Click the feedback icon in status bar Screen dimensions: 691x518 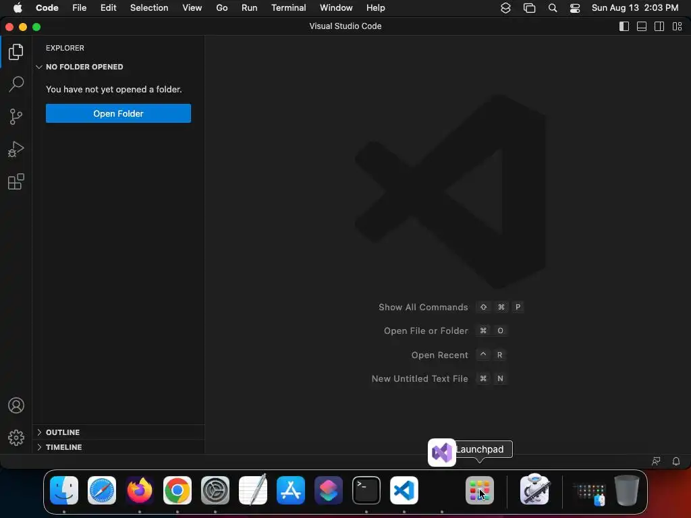click(656, 461)
